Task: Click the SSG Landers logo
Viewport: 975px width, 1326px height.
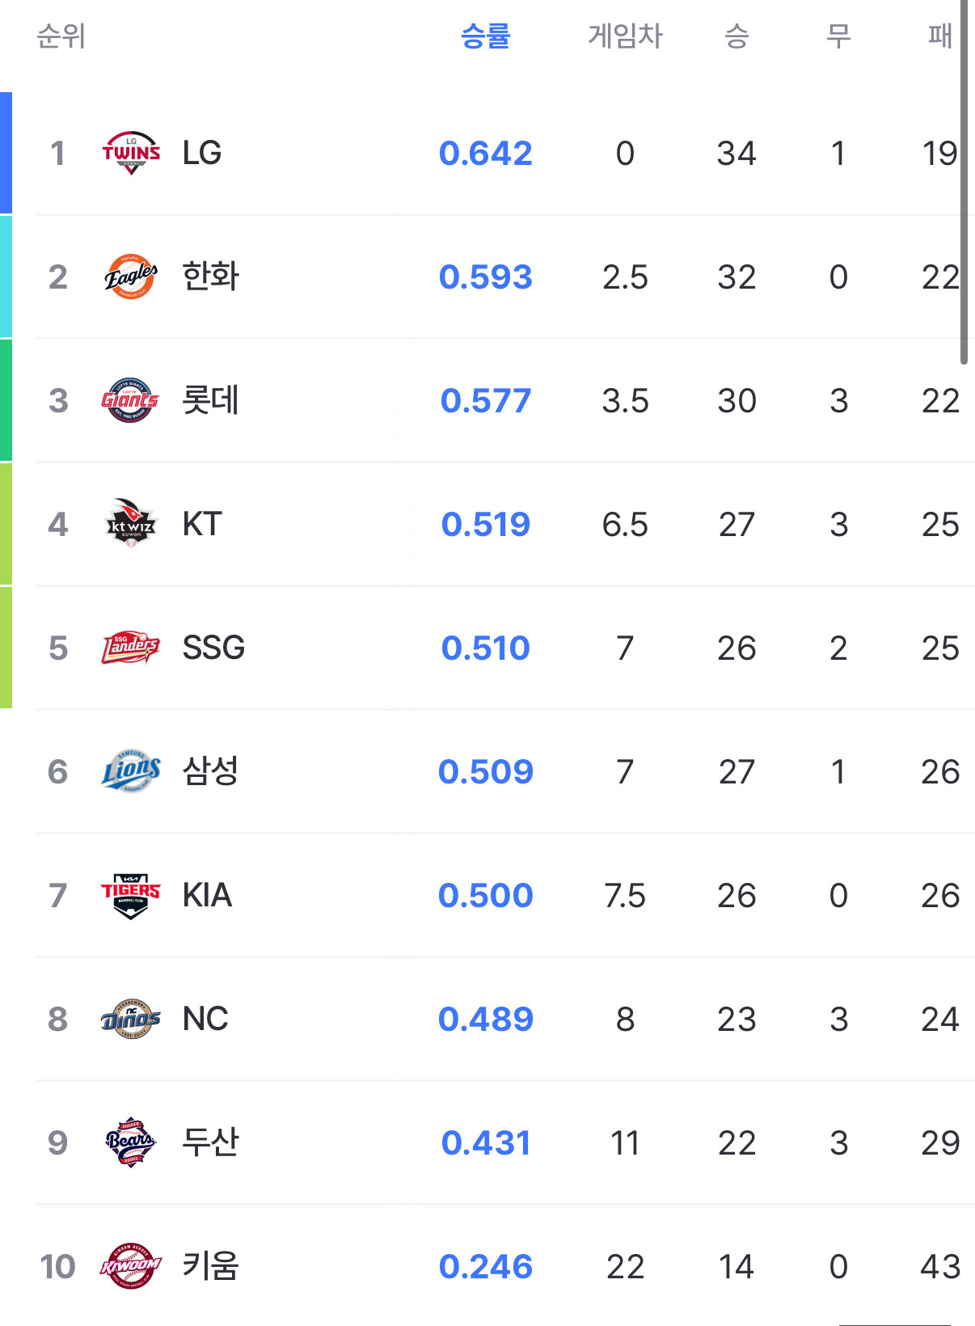Action: click(x=131, y=648)
